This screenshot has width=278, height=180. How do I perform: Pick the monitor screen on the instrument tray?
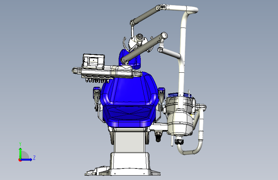click(x=93, y=61)
